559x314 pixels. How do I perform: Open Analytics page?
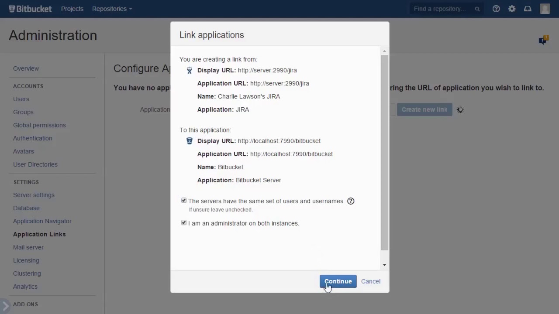pos(25,287)
